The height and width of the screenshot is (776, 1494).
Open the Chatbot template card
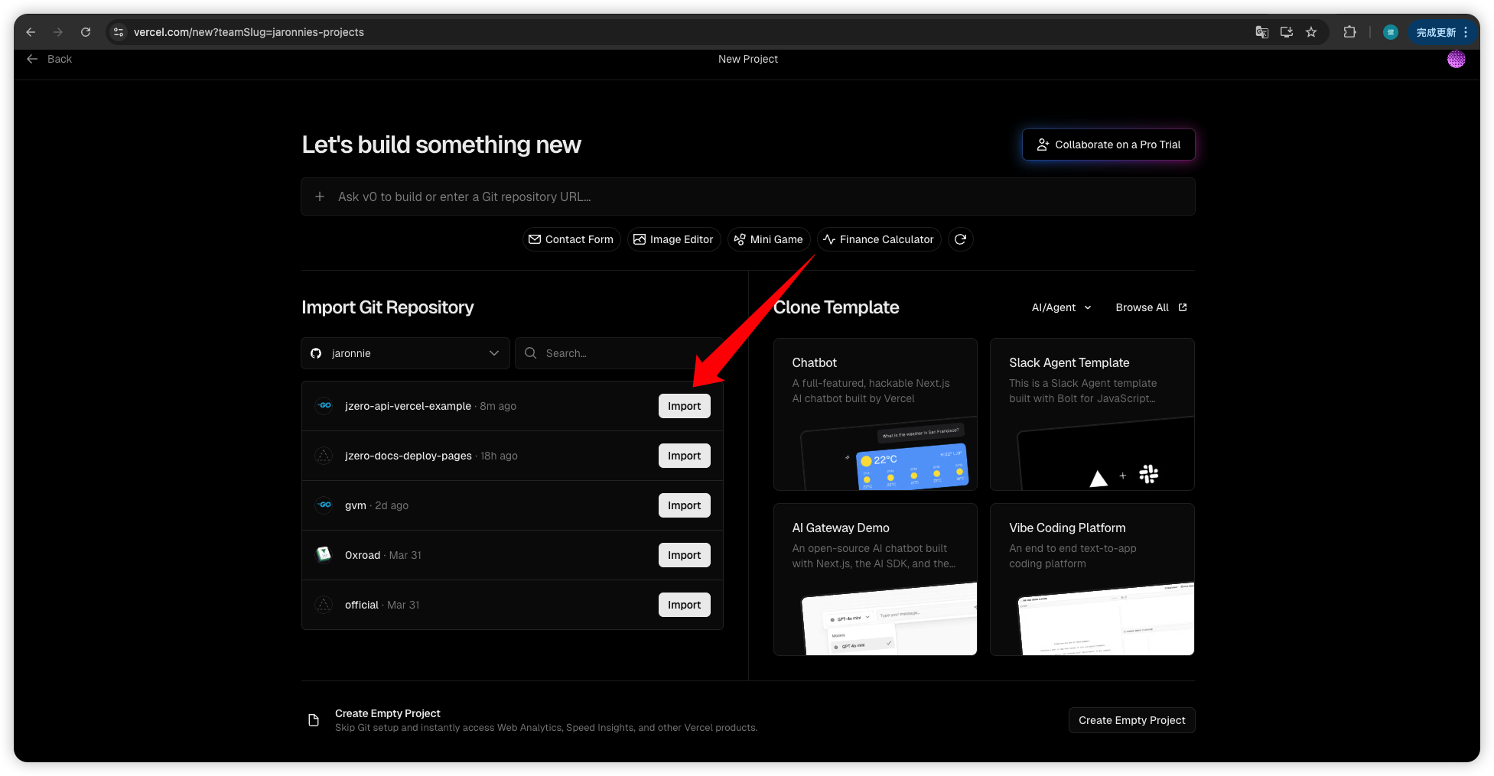pyautogui.click(x=874, y=414)
